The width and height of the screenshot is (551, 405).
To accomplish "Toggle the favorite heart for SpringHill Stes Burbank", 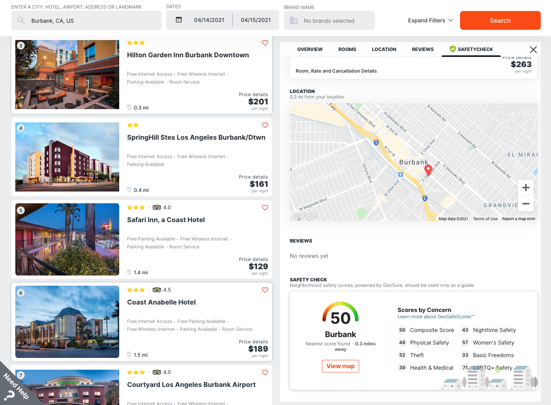I will [x=265, y=125].
